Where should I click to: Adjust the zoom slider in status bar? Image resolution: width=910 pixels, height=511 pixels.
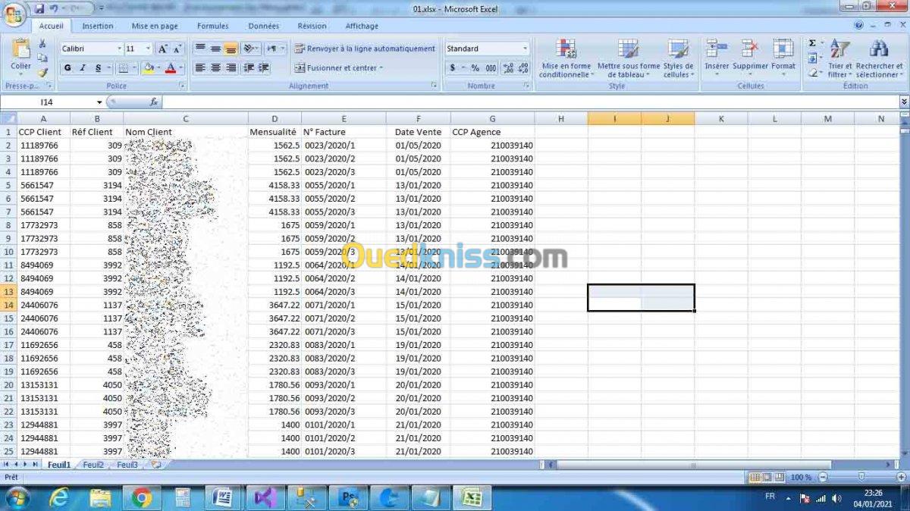tap(861, 477)
